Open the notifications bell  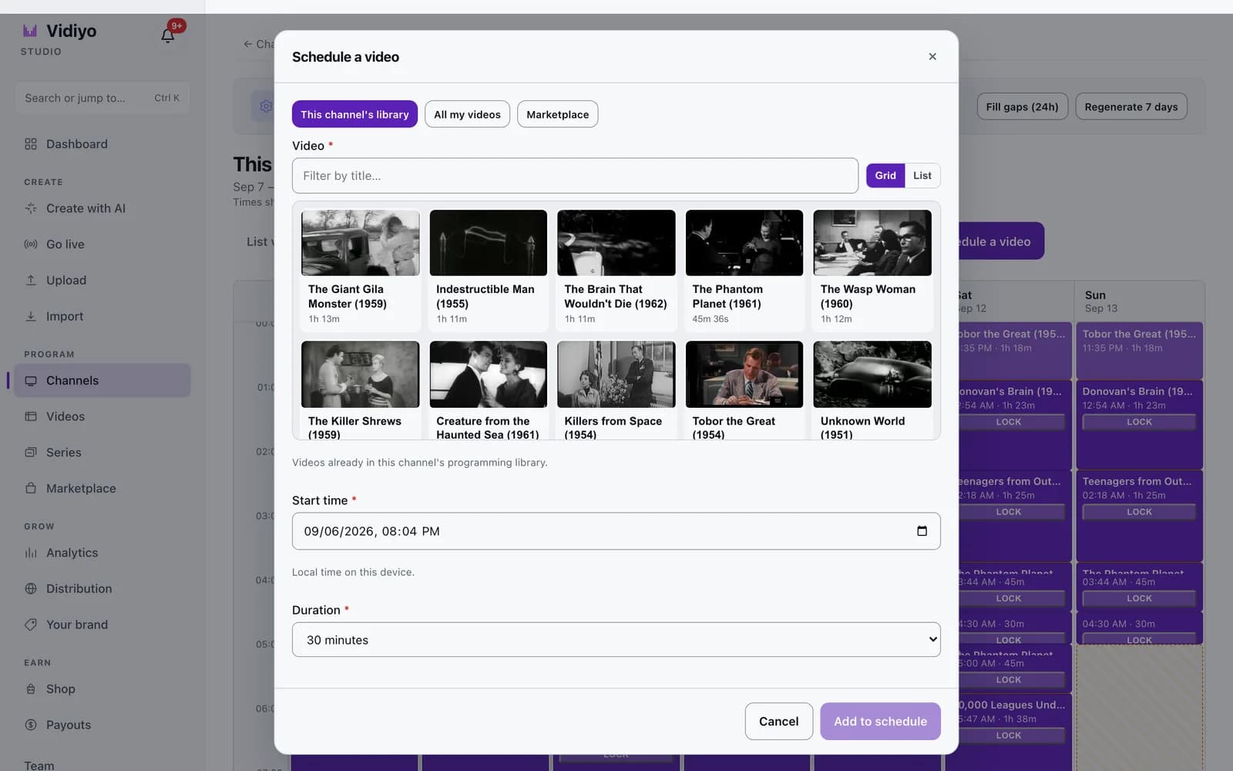click(x=167, y=35)
